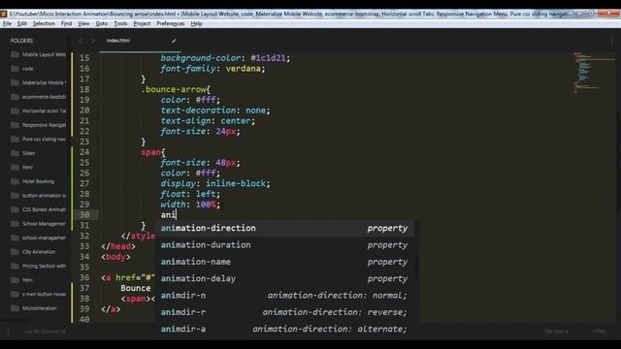Expand the Horizontal scroll Tabs folder
The image size is (621, 349).
pos(44,111)
